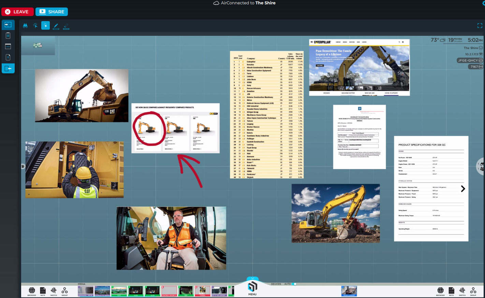Toggle fullscreen with the expand icon
Screen dimensions: 485x298
480,26
